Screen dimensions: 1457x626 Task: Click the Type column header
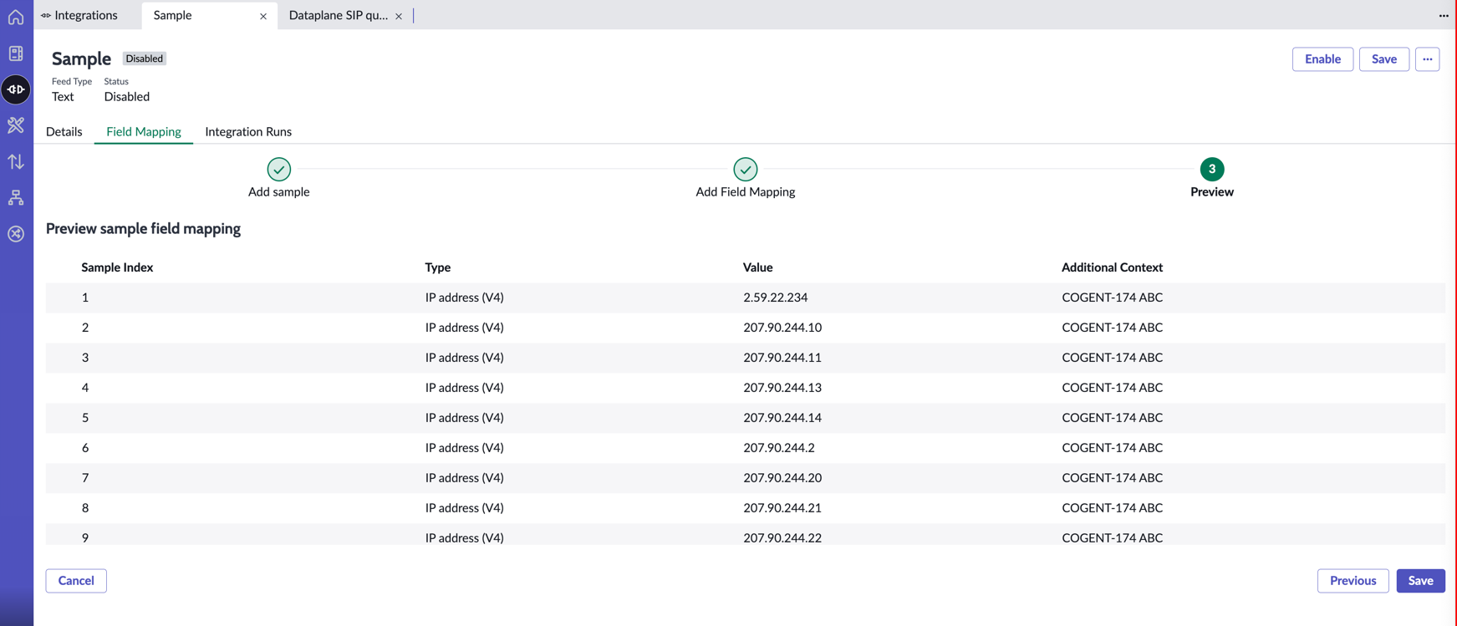(x=438, y=267)
